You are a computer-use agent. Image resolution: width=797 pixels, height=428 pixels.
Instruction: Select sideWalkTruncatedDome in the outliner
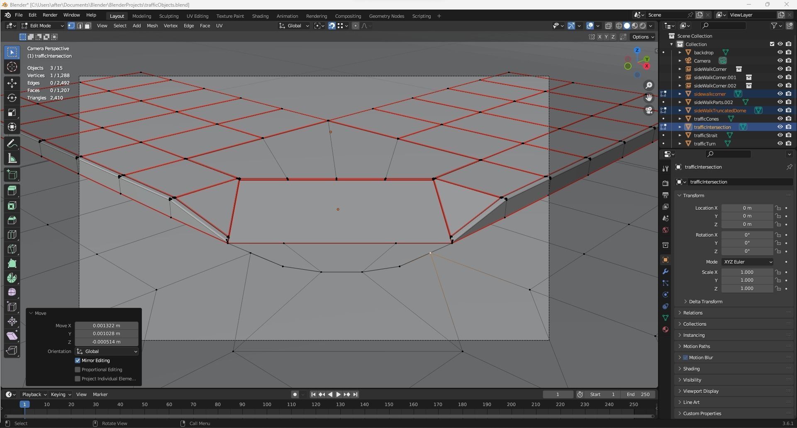(x=719, y=110)
